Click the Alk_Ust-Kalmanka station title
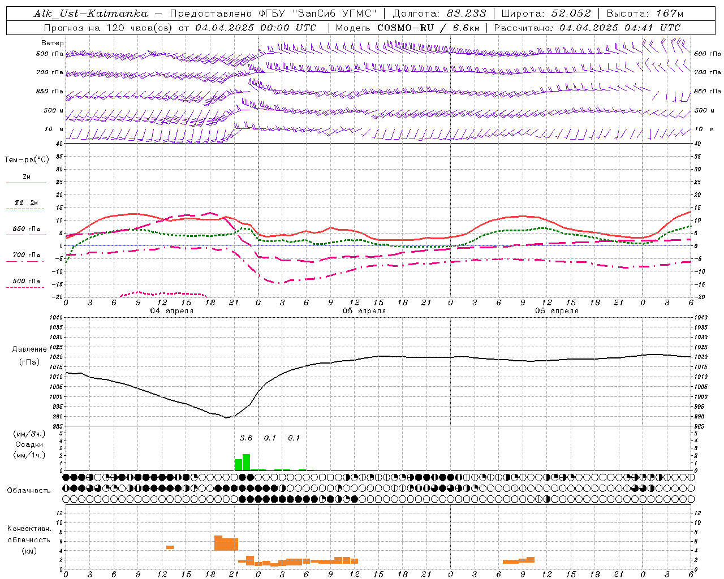 pyautogui.click(x=90, y=14)
